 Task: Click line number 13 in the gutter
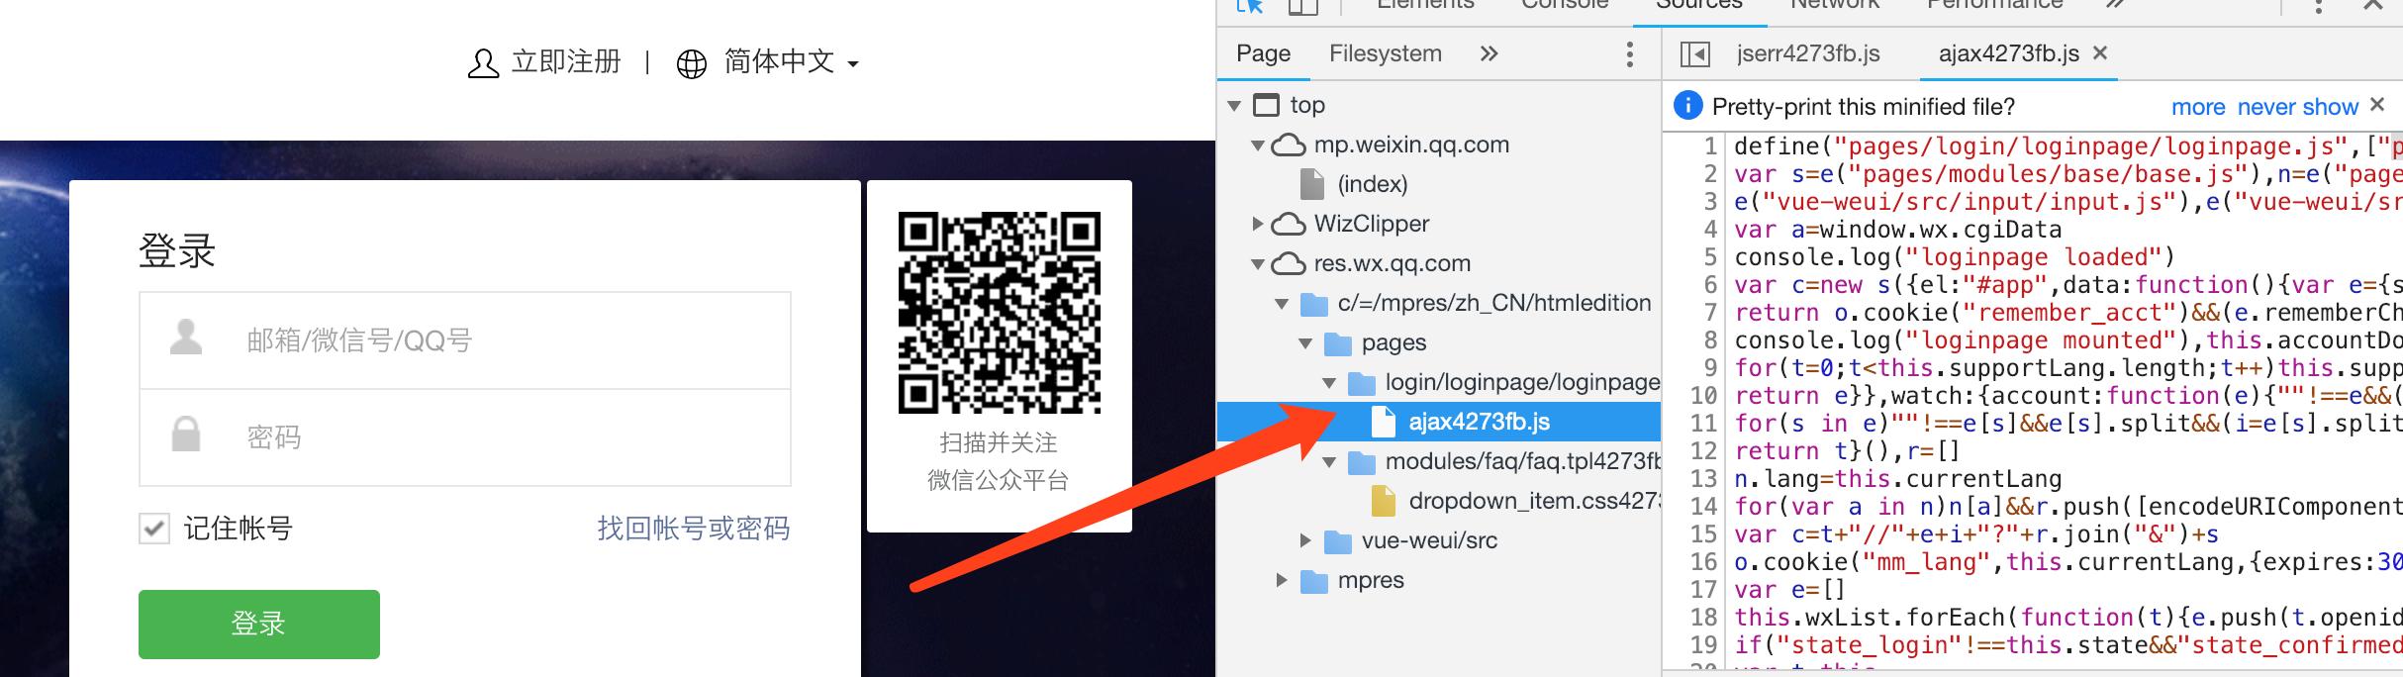[x=1703, y=479]
